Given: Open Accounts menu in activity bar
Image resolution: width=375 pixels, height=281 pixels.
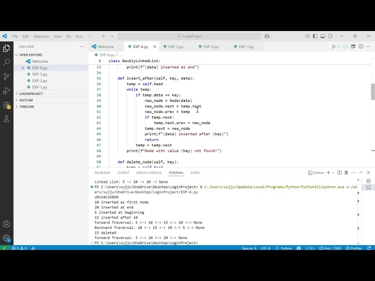Looking at the screenshot, I should point(6,224).
